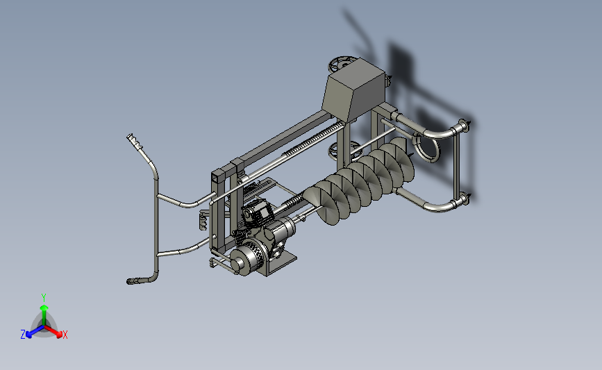
Task: Click the blue Z axis arrow on the triad
Action: (x=34, y=333)
